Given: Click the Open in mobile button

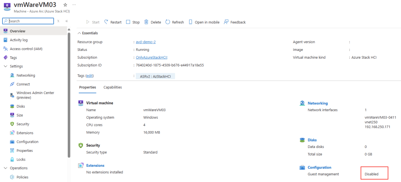Looking at the screenshot, I should [x=204, y=22].
